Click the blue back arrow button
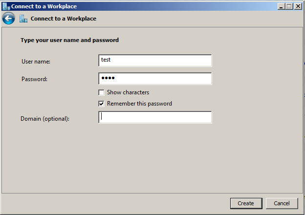This screenshot has height=215, width=305. 8,19
